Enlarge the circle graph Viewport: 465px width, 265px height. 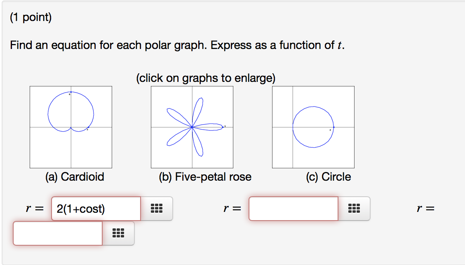point(313,126)
